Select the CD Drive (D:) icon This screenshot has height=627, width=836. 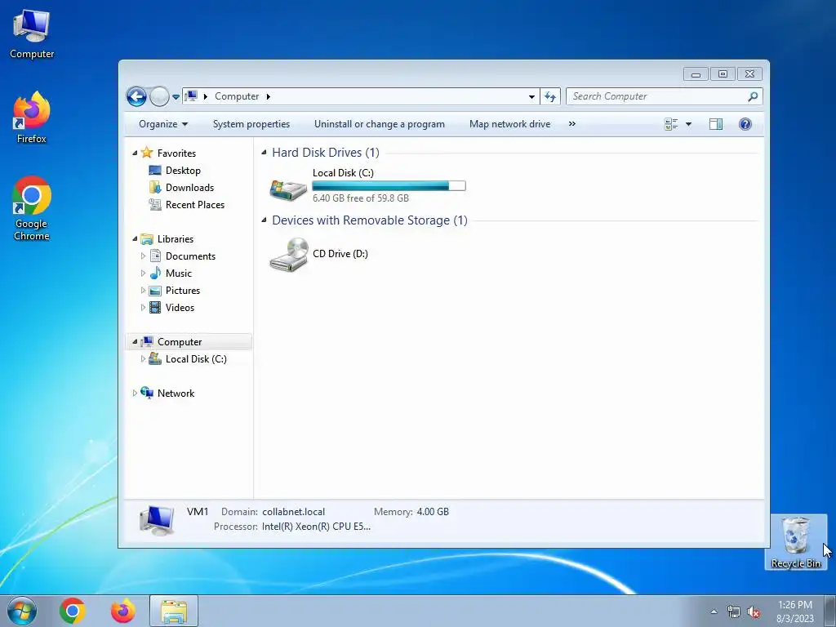[x=288, y=255]
